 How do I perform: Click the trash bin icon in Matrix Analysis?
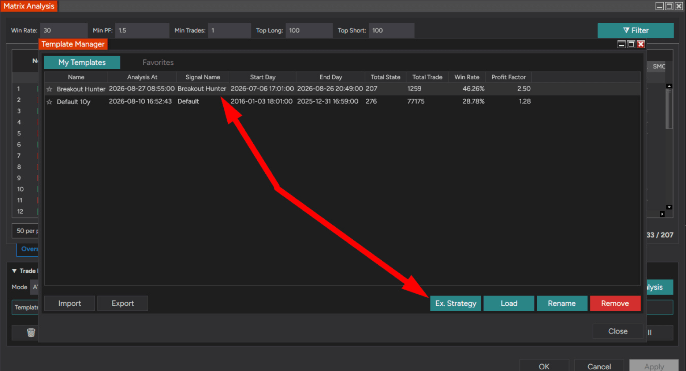[31, 333]
